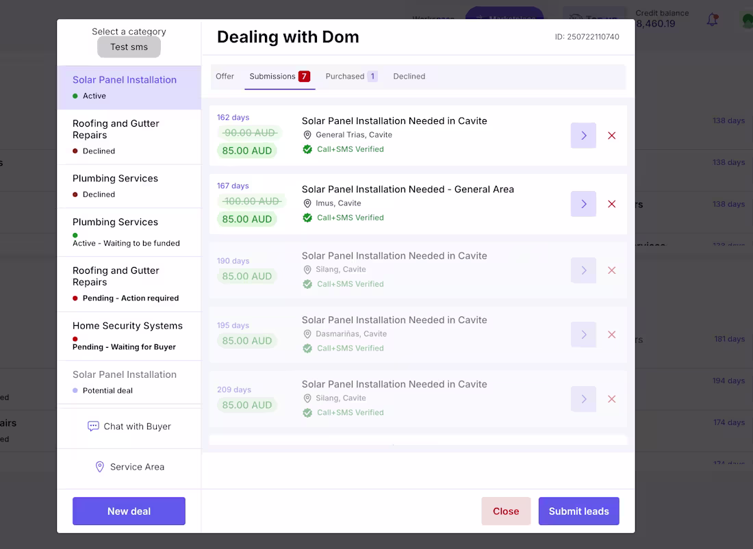Click the 'Dasmariñas, Cavite' location text
Image resolution: width=753 pixels, height=549 pixels.
pos(351,334)
